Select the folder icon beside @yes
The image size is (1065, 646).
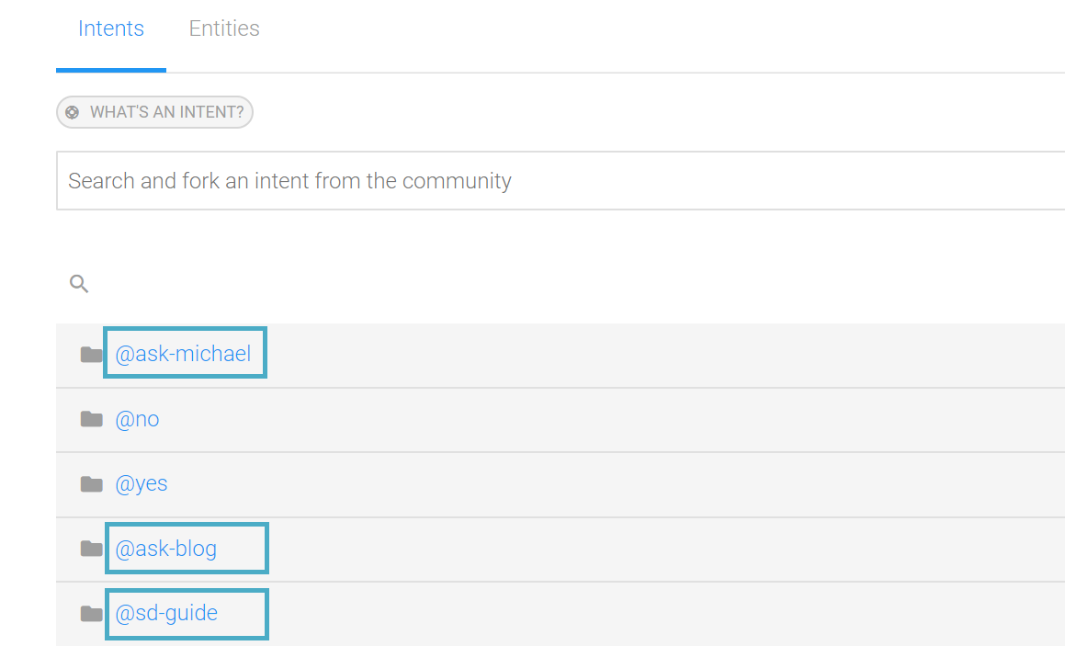coord(91,484)
